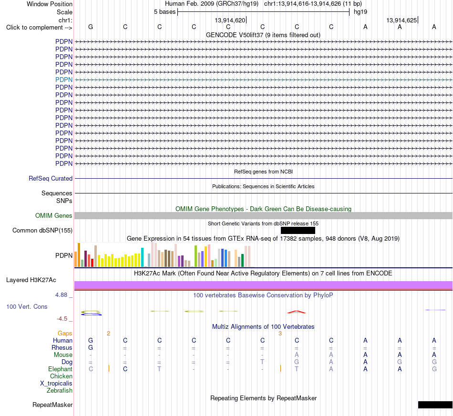Click the T base in the Dog row
This screenshot has width=453, height=416.
[x=262, y=362]
